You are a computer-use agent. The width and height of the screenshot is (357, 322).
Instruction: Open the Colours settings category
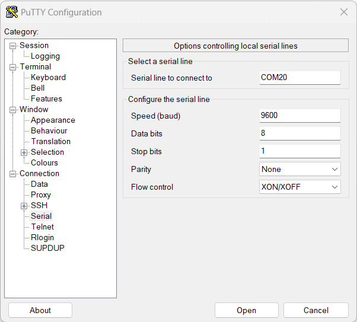point(44,163)
